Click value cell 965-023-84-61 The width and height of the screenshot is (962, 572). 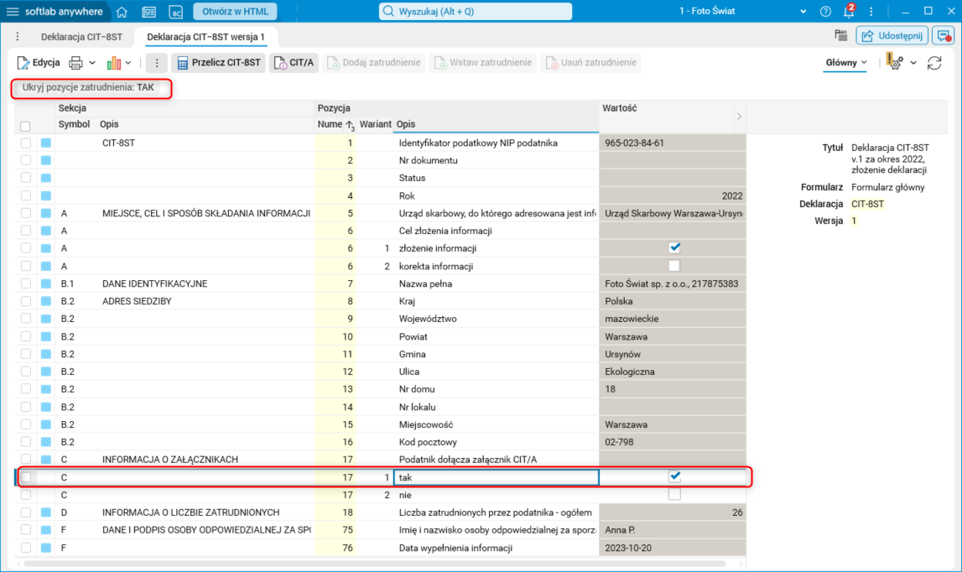tap(673, 143)
